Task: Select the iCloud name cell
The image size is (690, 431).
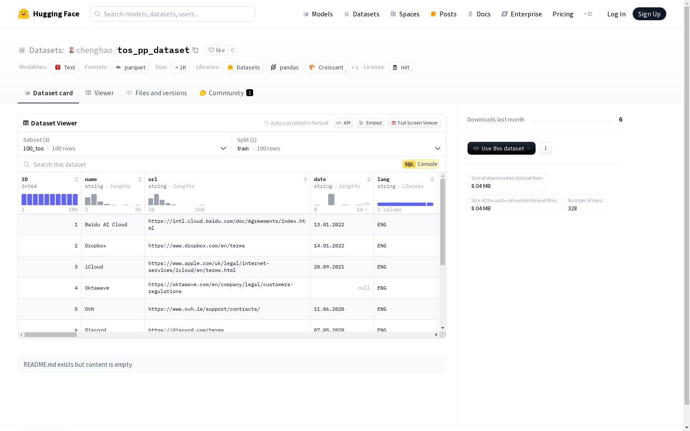Action: click(x=113, y=267)
